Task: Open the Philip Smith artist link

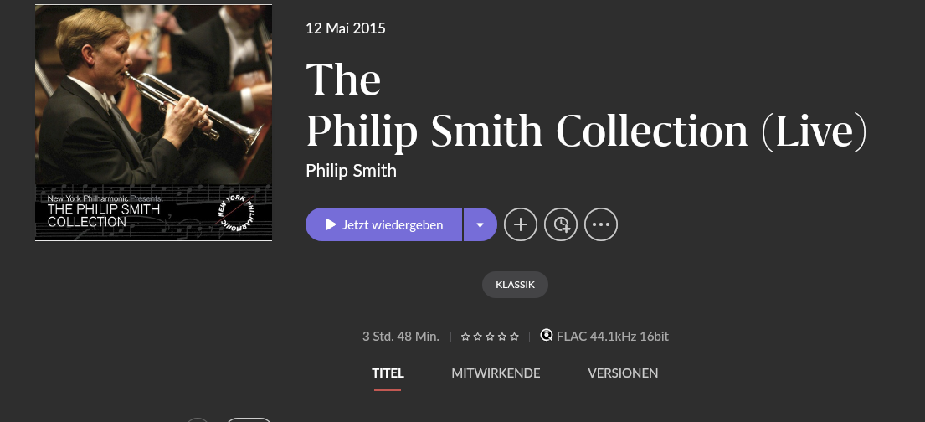Action: coord(351,171)
